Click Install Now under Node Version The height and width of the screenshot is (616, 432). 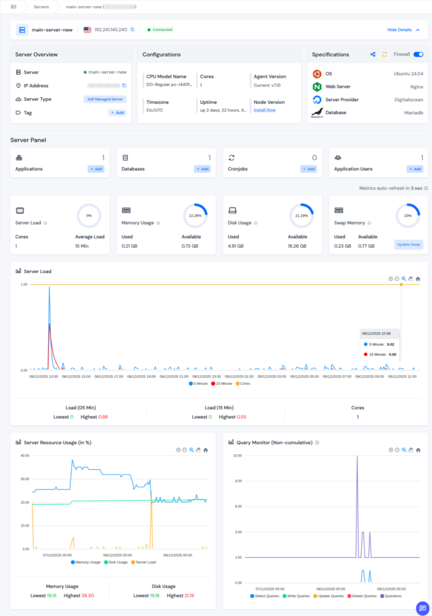(x=264, y=110)
